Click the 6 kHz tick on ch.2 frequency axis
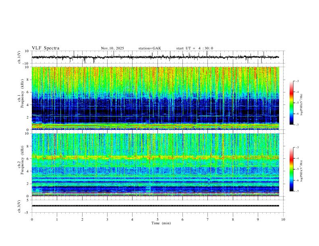 (28, 159)
